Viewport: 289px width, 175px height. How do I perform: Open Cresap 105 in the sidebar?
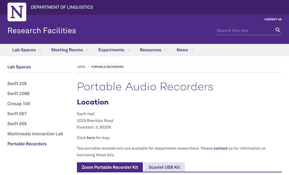pos(19,104)
